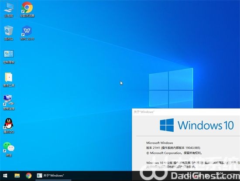The height and width of the screenshot is (181, 240).
Task: Open the Windows Start menu
Action: 5,176
